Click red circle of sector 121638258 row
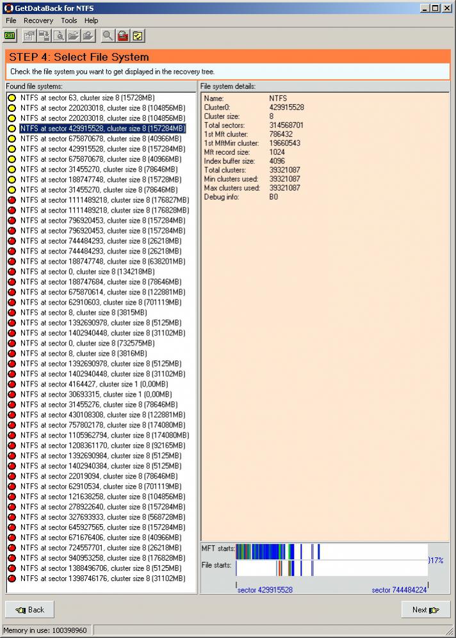Screen dimensions: 456x638 12,497
